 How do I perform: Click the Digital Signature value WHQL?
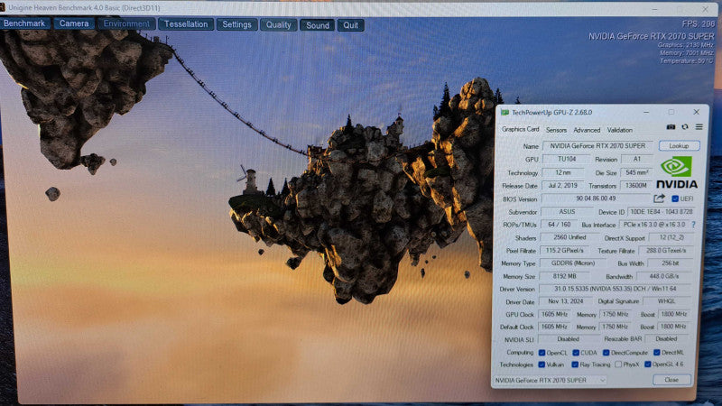667,301
